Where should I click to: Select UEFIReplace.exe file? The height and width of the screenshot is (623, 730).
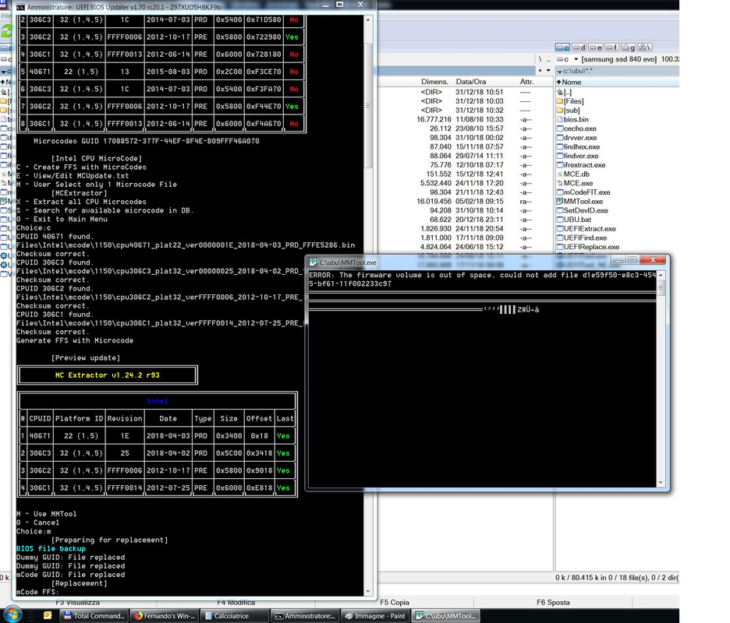click(588, 247)
